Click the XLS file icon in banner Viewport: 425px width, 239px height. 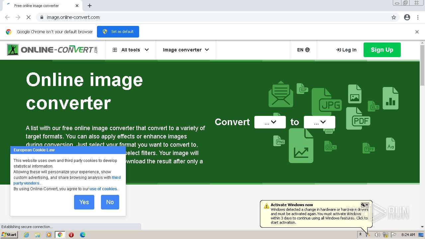coord(374,106)
